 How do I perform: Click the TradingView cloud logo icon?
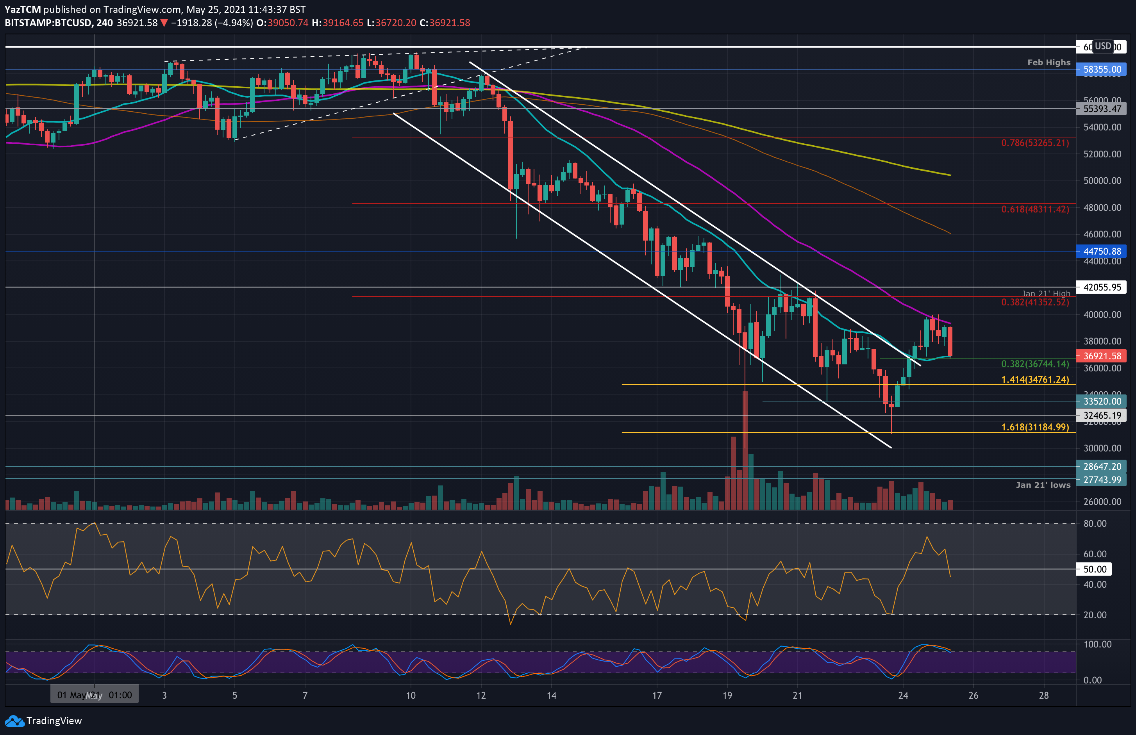pos(14,721)
